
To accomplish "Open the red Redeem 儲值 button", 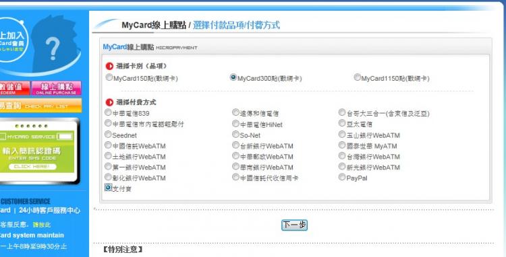I will [15, 88].
